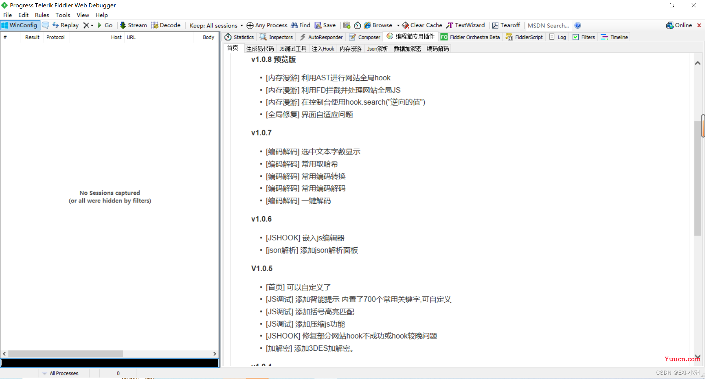Image resolution: width=705 pixels, height=379 pixels.
Task: Click the black QuickExec command box
Action: [109, 363]
